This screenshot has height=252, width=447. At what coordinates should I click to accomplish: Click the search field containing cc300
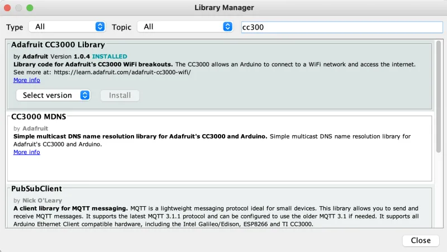(342, 27)
